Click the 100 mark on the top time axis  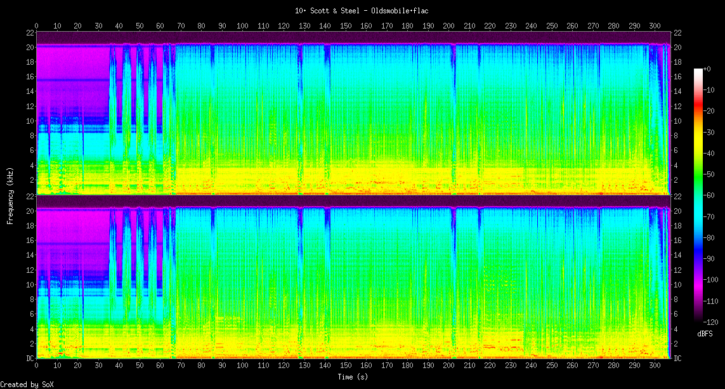pos(242,26)
